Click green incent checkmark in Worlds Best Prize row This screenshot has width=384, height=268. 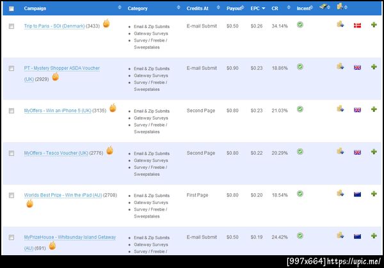pos(300,194)
